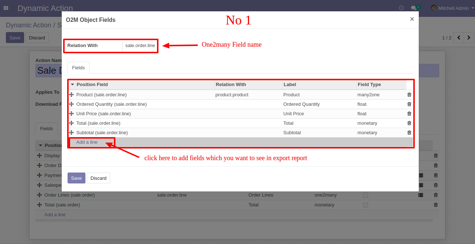Click the pager counter '1 / 2'
This screenshot has width=475, height=244.
tap(447, 38)
